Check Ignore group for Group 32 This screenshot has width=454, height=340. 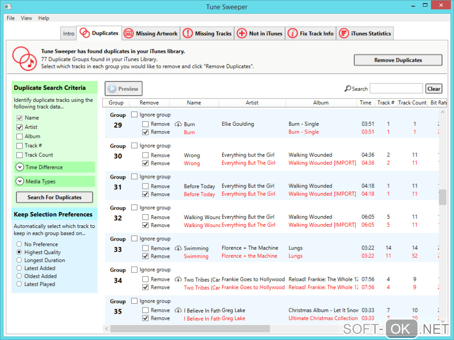[134, 207]
